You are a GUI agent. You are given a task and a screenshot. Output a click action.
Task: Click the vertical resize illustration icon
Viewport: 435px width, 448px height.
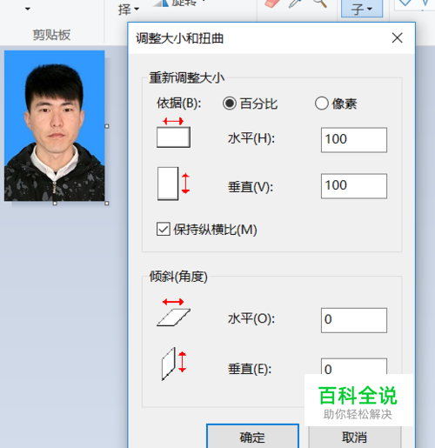(173, 184)
